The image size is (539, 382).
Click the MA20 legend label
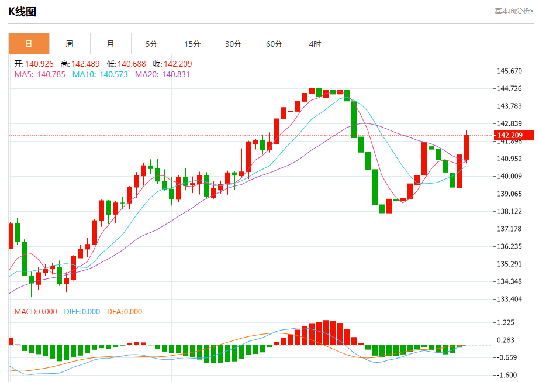pyautogui.click(x=163, y=75)
